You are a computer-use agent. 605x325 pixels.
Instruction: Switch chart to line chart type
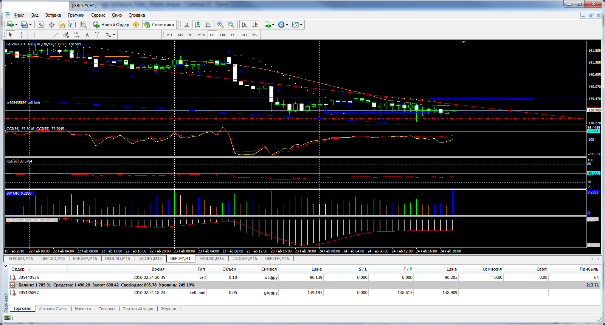pos(208,25)
